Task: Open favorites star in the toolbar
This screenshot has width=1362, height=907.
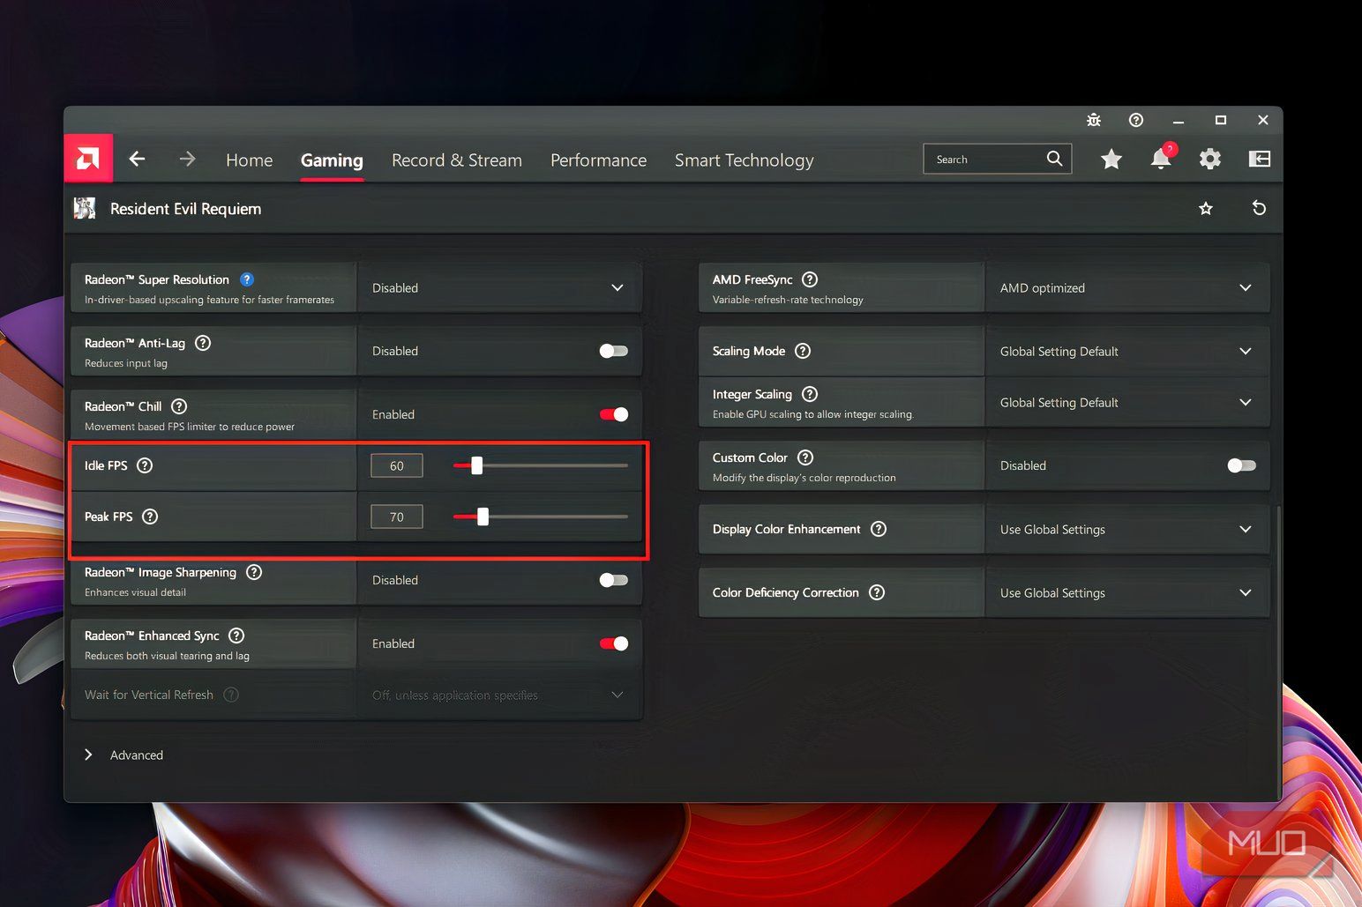Action: 1111,159
